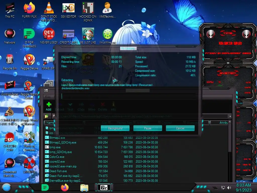Screen dimensions: 257x193
Task: Open the volume tray icon
Action: [x=229, y=187]
